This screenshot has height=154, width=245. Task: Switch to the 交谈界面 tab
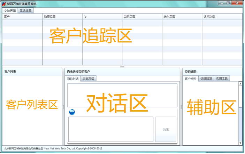pyautogui.click(x=10, y=10)
